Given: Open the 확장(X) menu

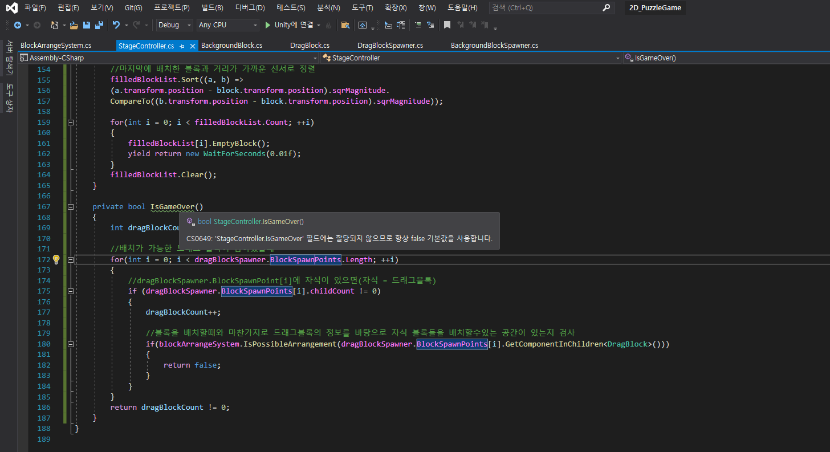Looking at the screenshot, I should 396,8.
